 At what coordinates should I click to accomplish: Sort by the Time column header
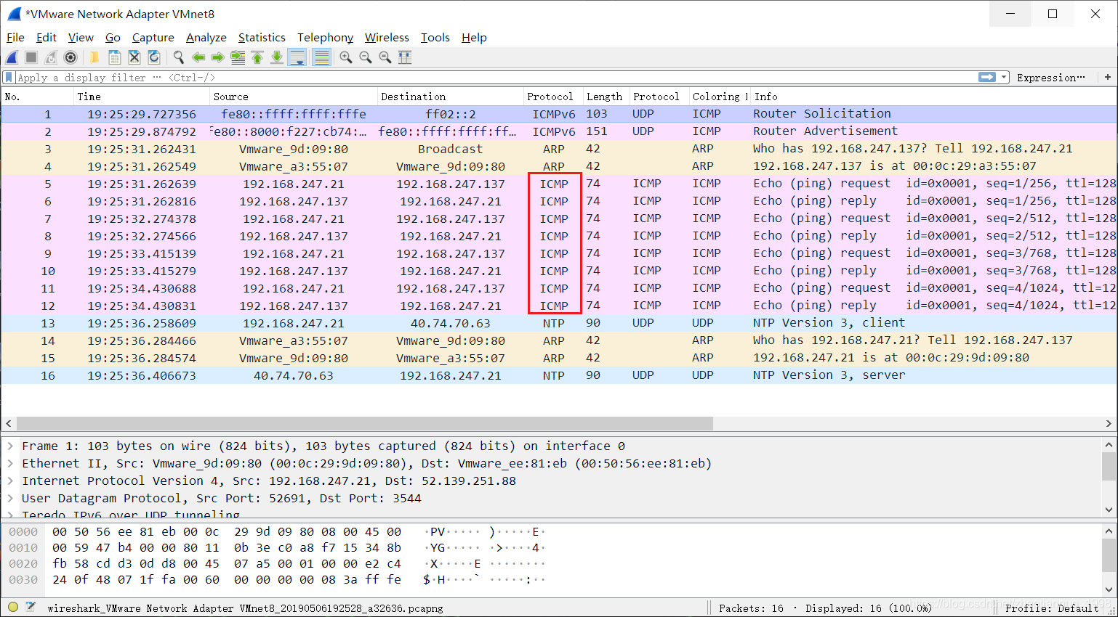tap(142, 97)
